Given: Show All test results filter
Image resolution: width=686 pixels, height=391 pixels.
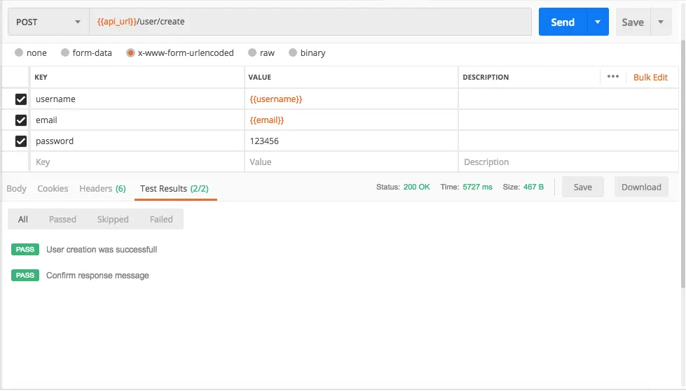Looking at the screenshot, I should [x=22, y=220].
